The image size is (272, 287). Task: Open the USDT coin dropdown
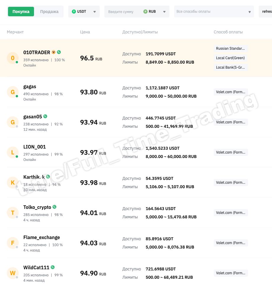(84, 12)
